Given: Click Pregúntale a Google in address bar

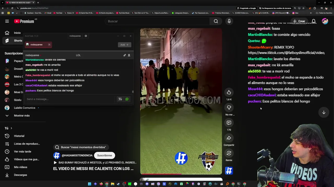Looking at the screenshot, I should point(246,8).
